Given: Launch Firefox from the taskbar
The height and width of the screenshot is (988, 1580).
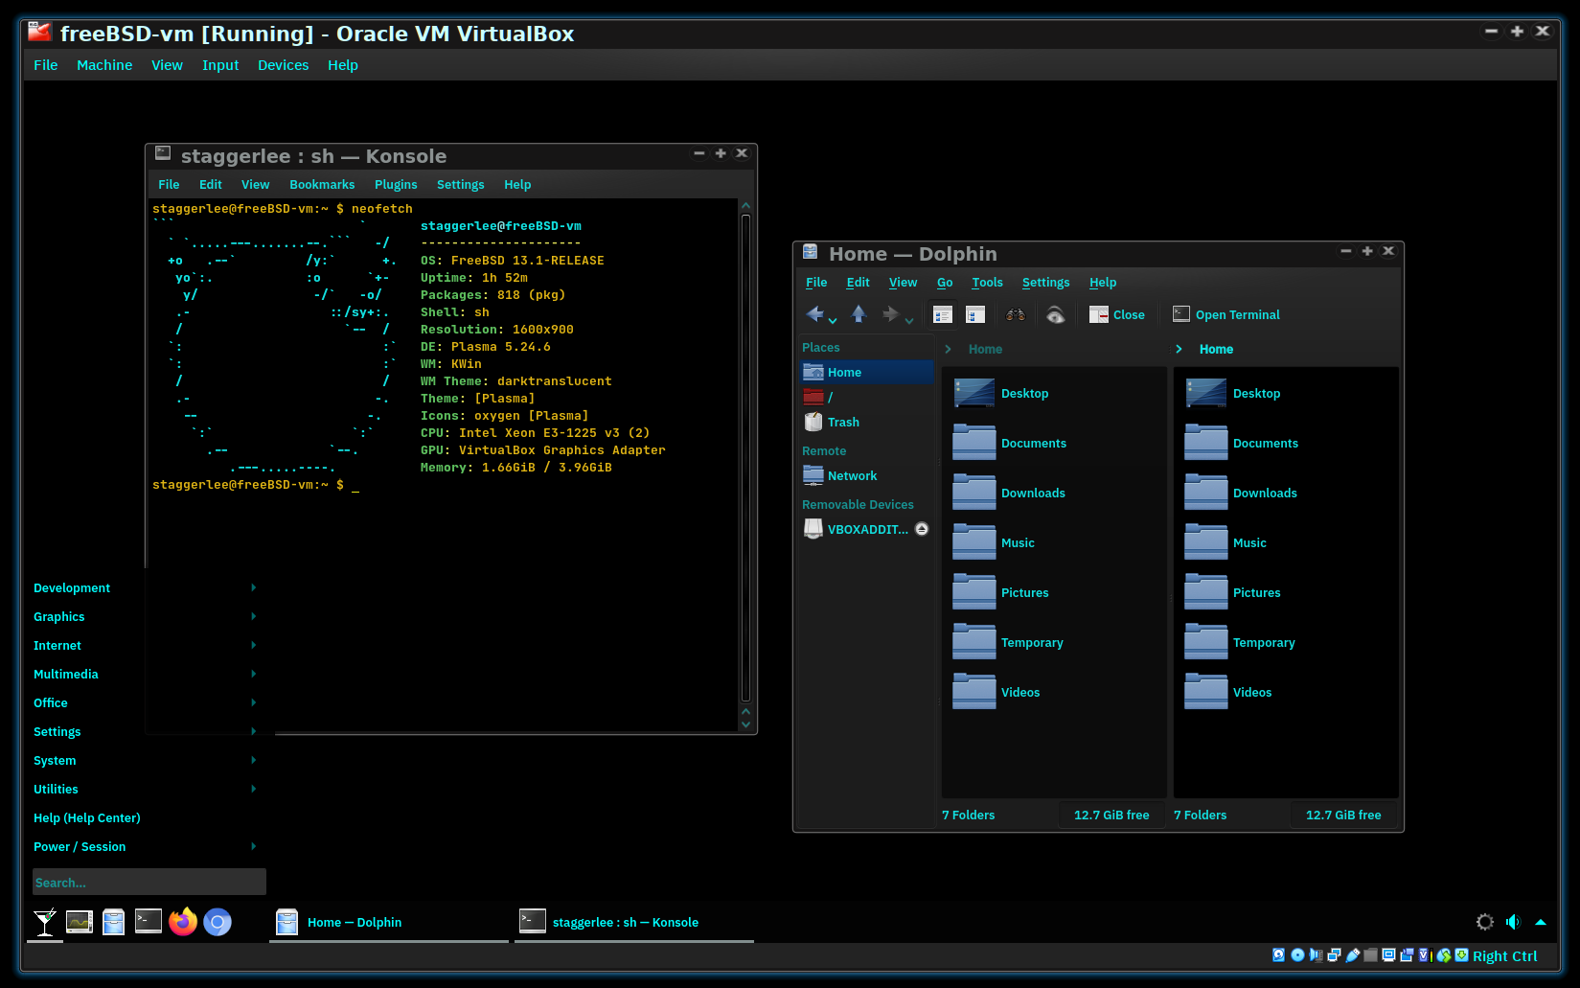Looking at the screenshot, I should [x=183, y=922].
